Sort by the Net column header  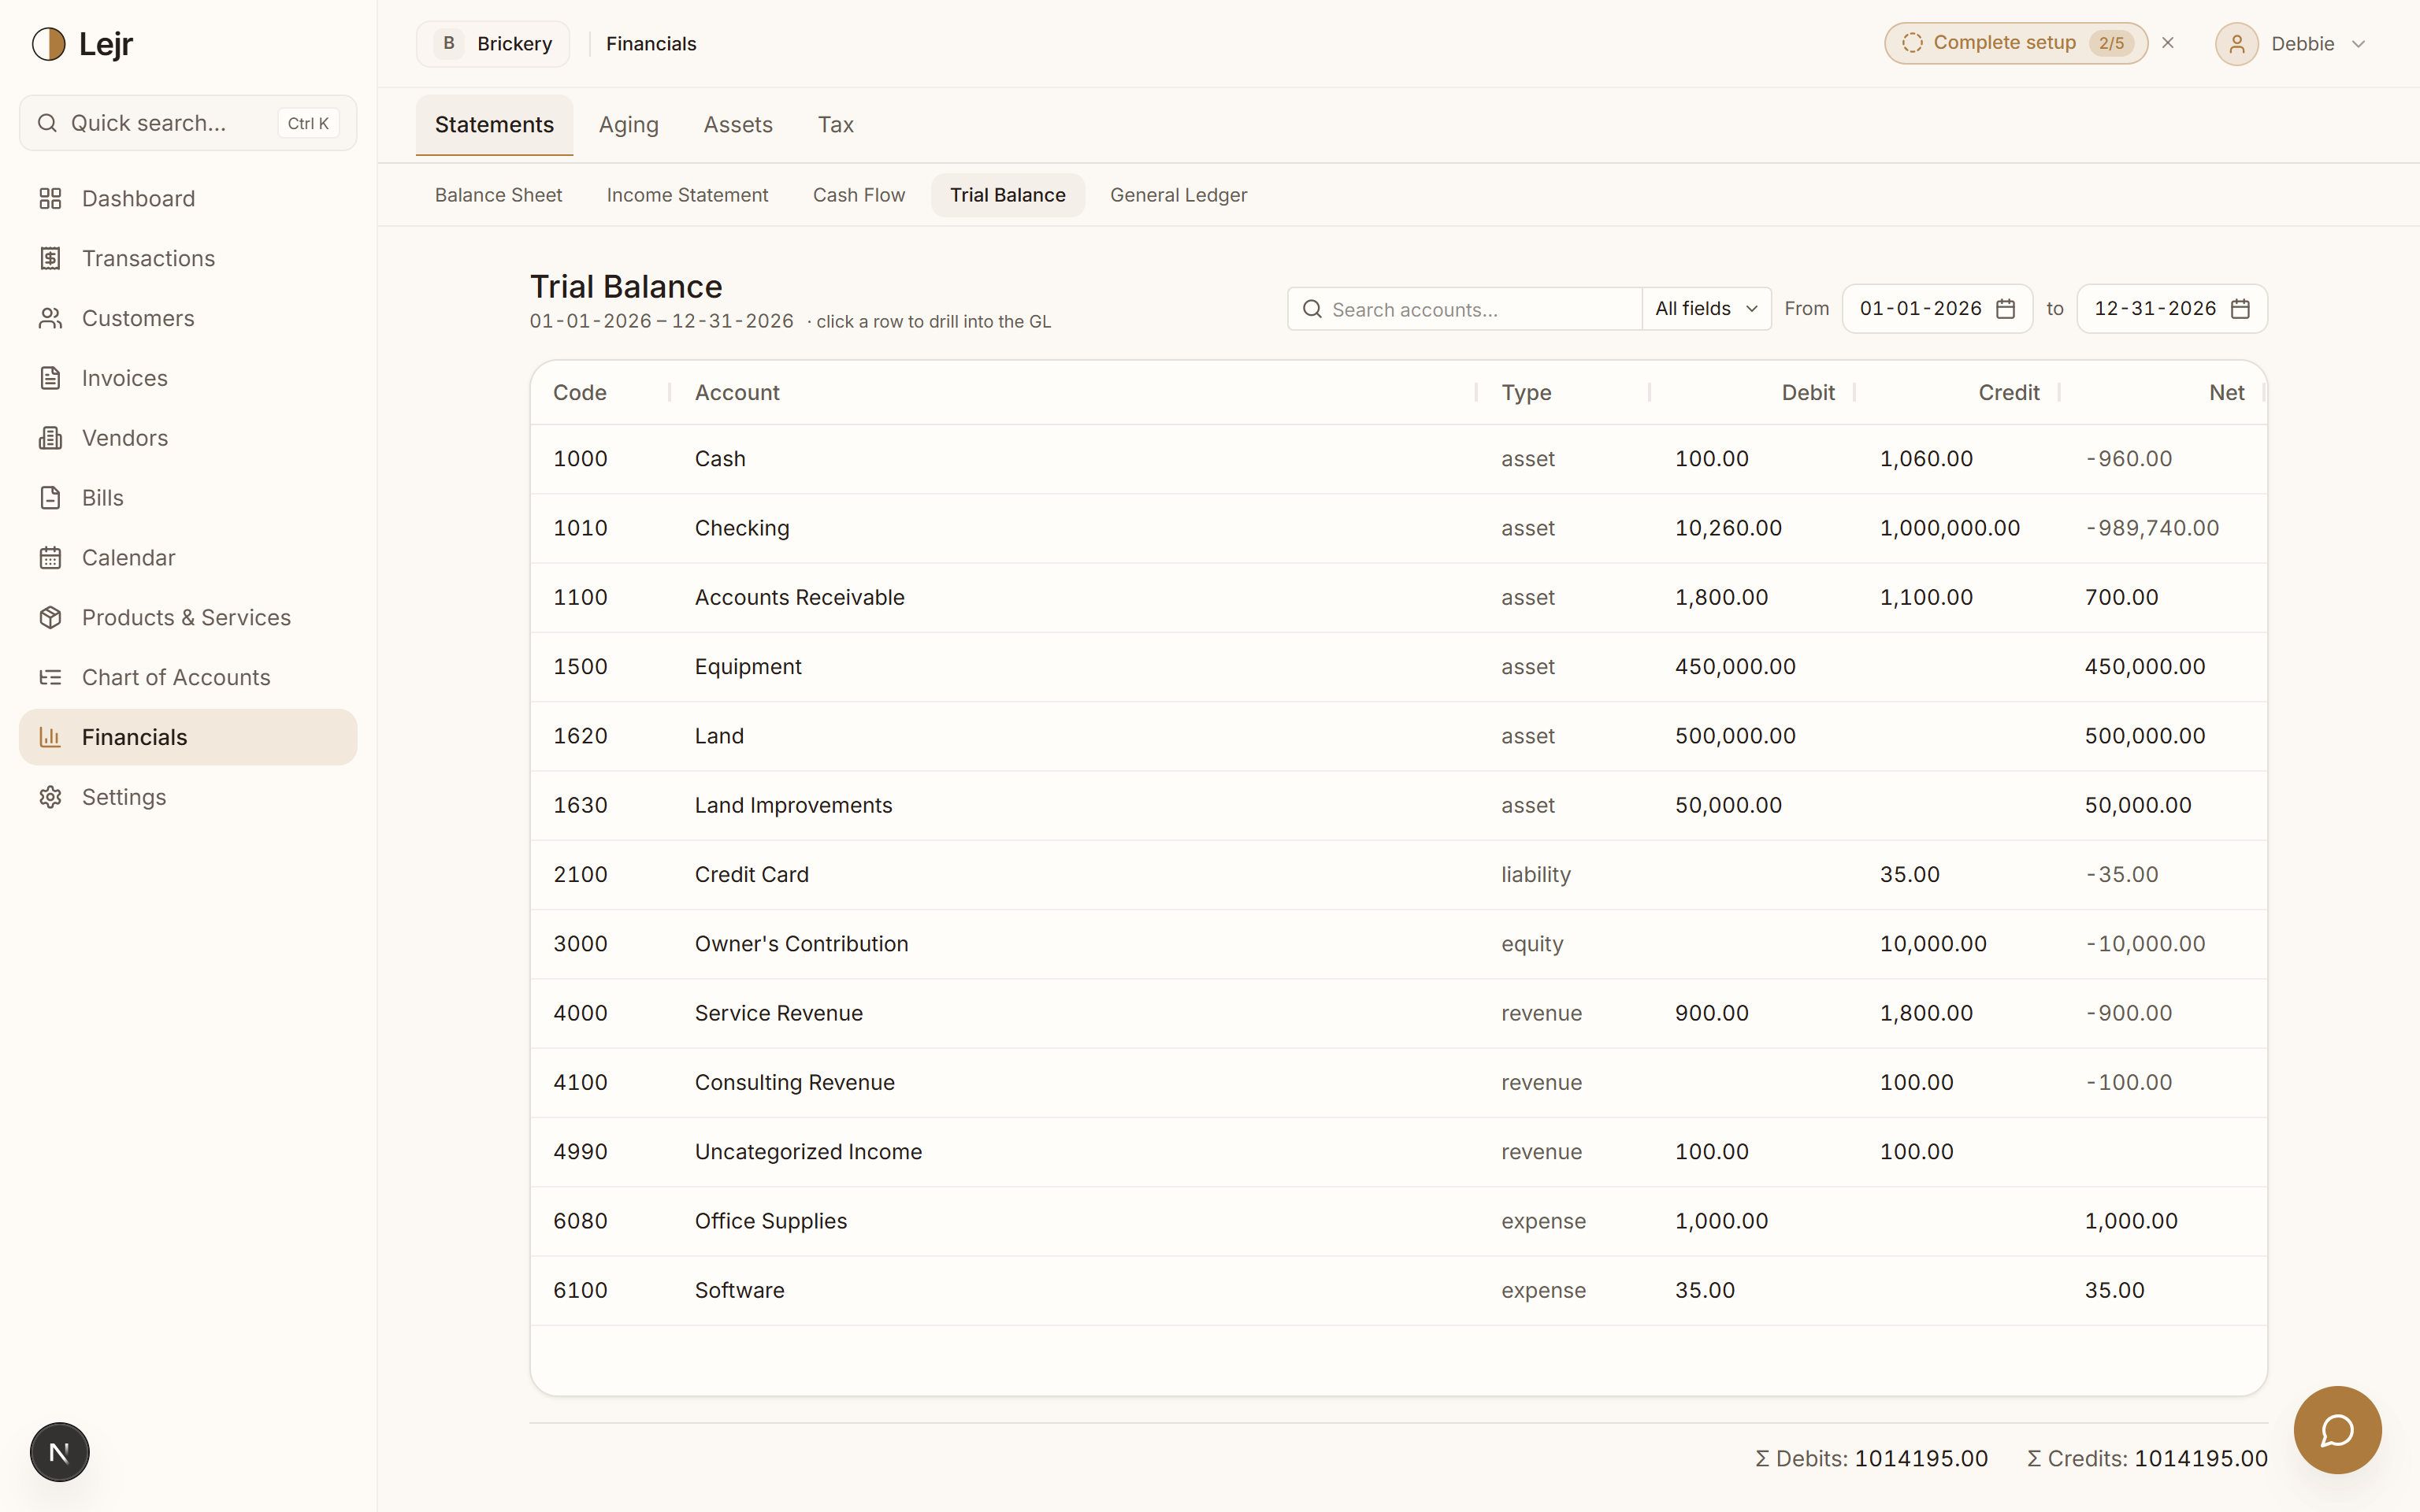click(x=2227, y=393)
